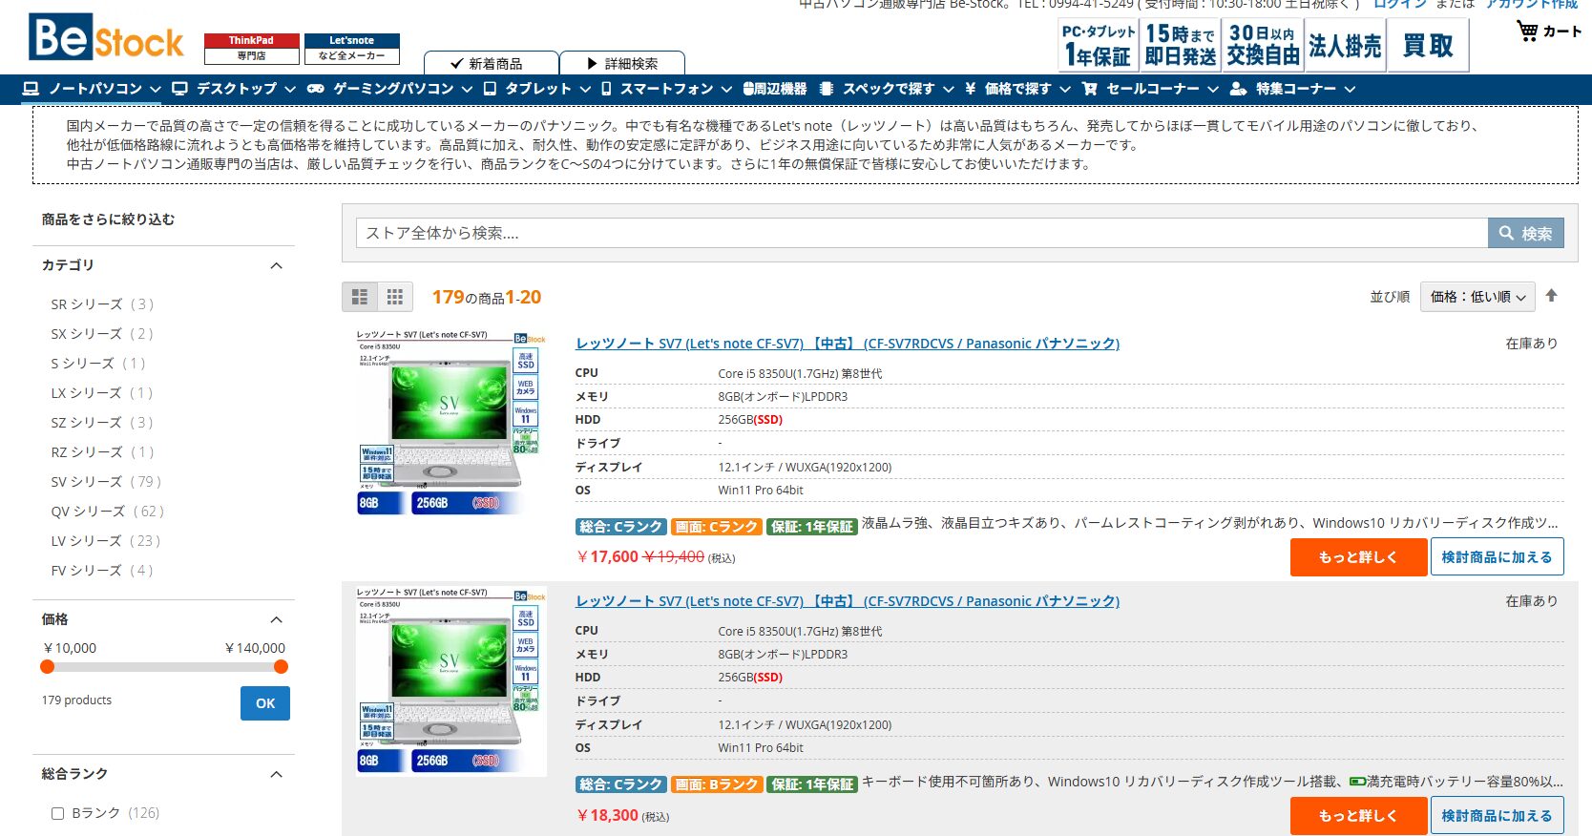1592x836 pixels.
Task: Apply price range with OK button
Action: click(265, 703)
